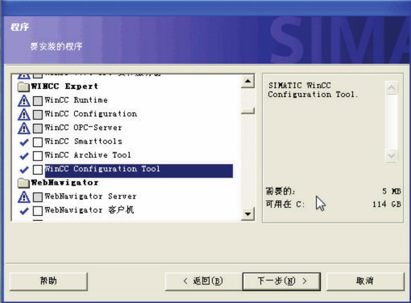
Task: Click the WINCC Expert folder icon
Action: pos(24,87)
